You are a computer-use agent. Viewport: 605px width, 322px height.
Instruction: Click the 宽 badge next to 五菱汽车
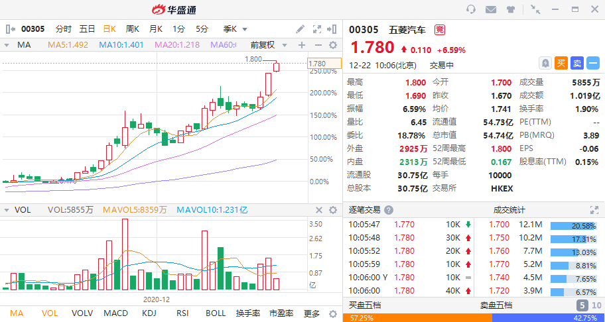439,30
